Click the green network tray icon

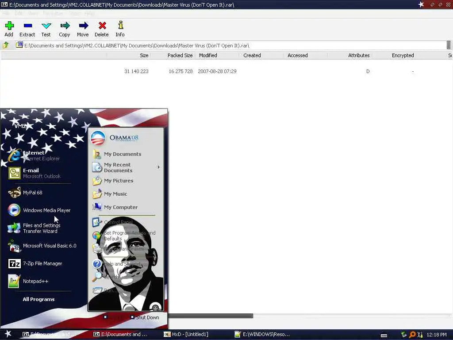click(x=403, y=335)
